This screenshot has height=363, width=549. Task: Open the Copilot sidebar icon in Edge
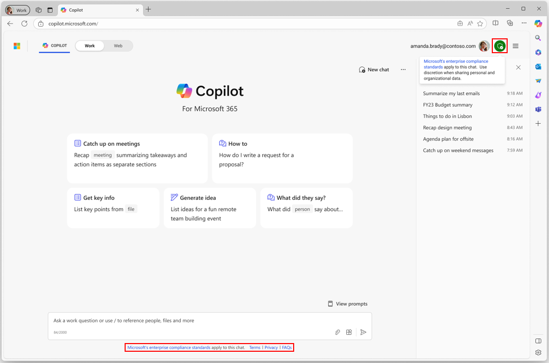pyautogui.click(x=538, y=24)
